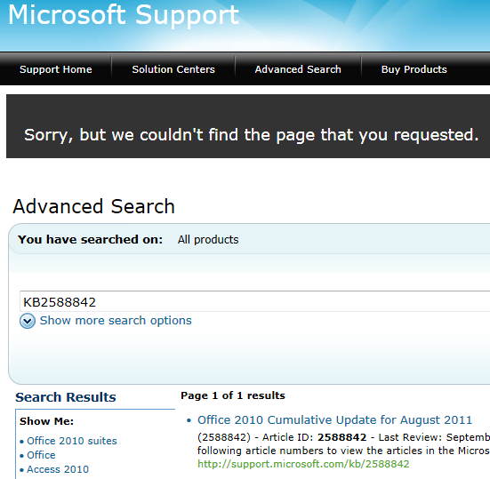The width and height of the screenshot is (490, 479).
Task: Select the 'All products' text
Action: tap(208, 240)
